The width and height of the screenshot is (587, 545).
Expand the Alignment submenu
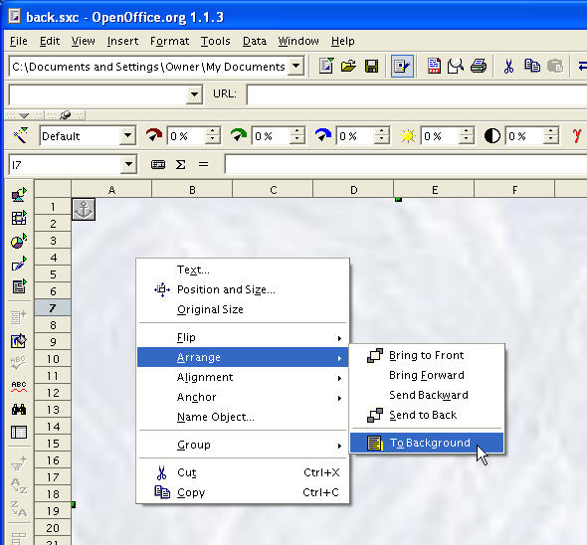(243, 377)
